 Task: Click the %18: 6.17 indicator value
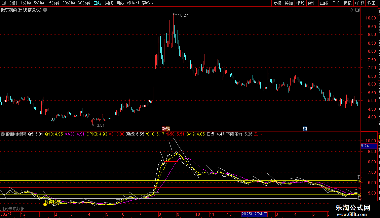(x=155, y=134)
